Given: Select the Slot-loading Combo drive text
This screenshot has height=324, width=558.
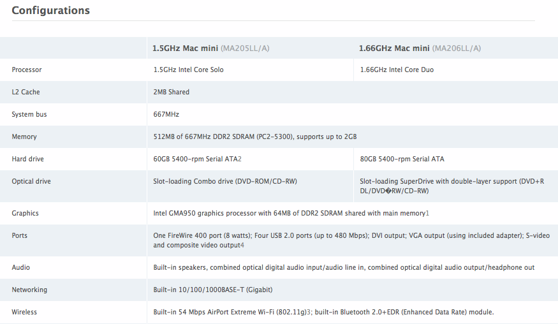Looking at the screenshot, I should (x=225, y=181).
